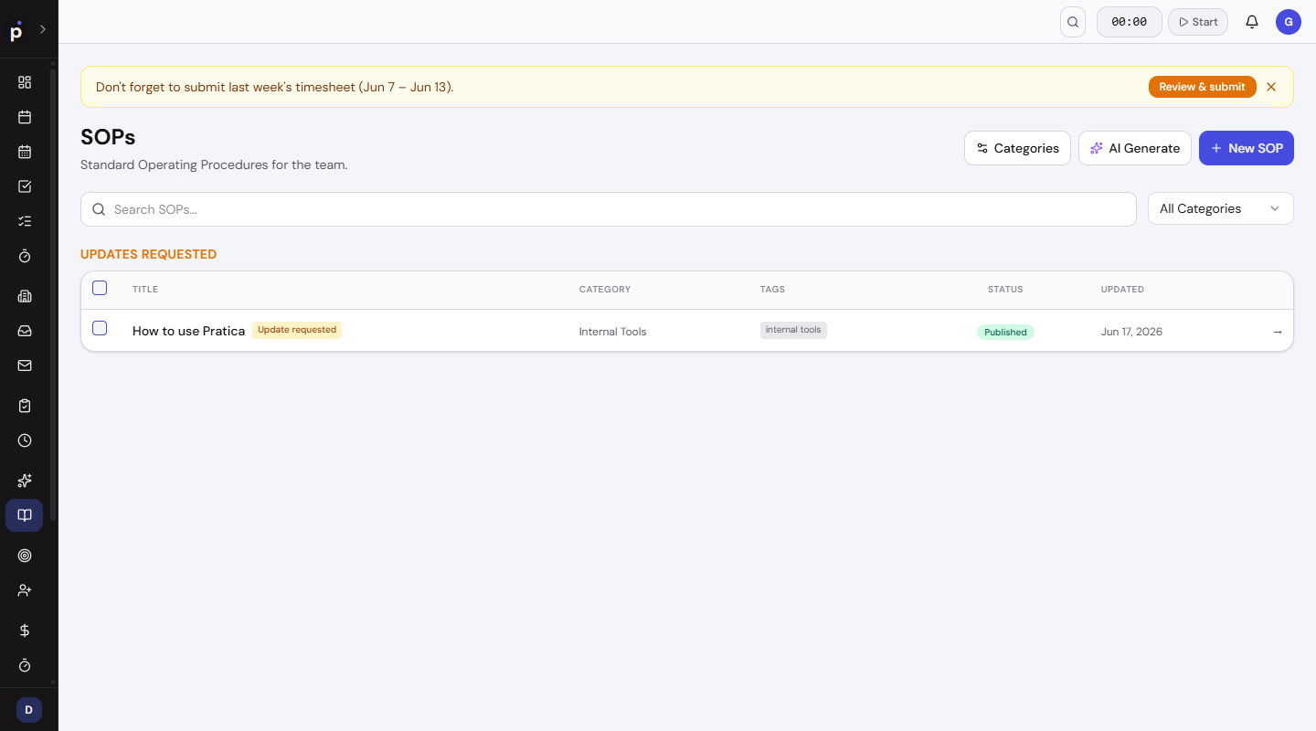Image resolution: width=1316 pixels, height=731 pixels.
Task: Open the stopwatch icon below the checklist icon
Action: point(25,256)
